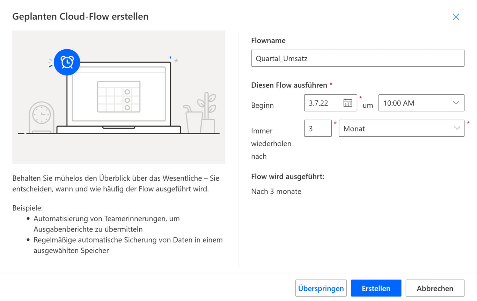Viewport: 477px width, 301px height.
Task: Click the dialog title Geplanten Cloud-Flow erstellen
Action: [80, 16]
